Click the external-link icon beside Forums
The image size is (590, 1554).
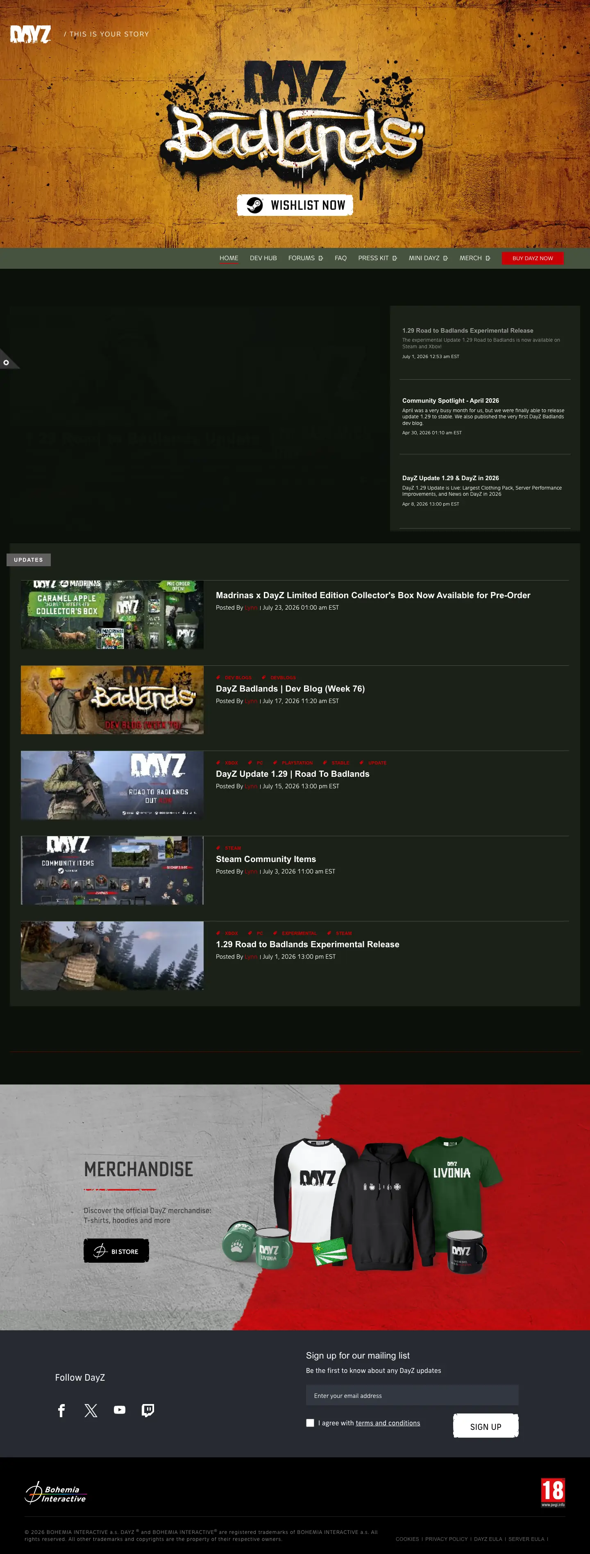(320, 258)
